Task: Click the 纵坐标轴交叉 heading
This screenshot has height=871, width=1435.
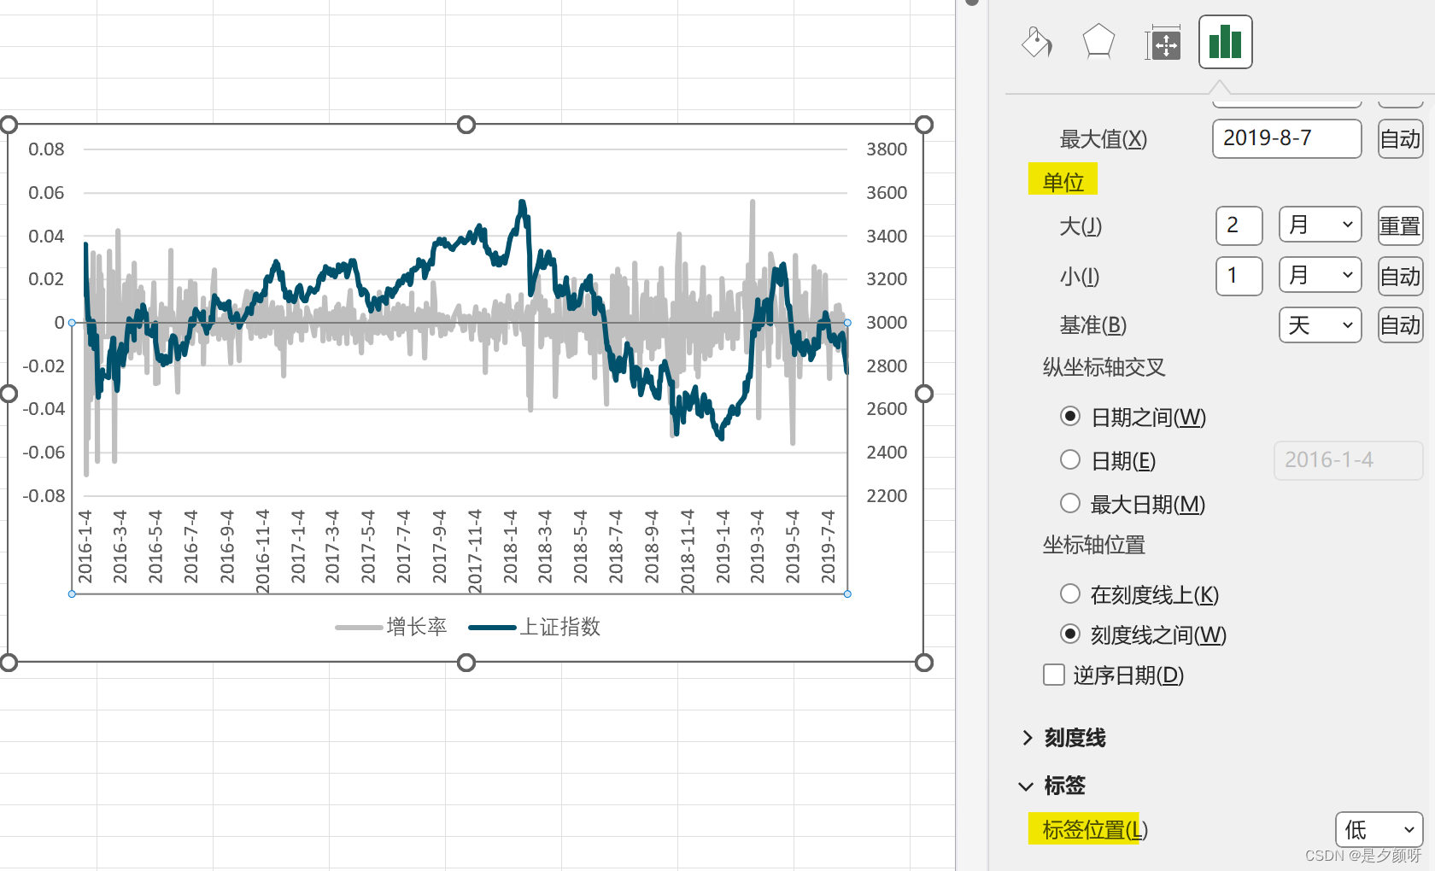Action: point(1104,367)
